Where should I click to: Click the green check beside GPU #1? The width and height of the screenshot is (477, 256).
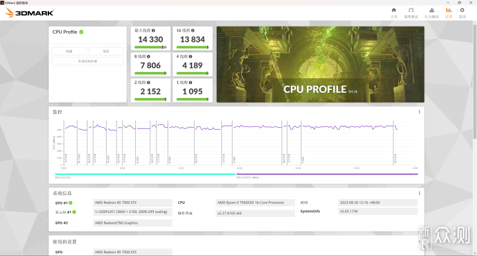point(71,203)
